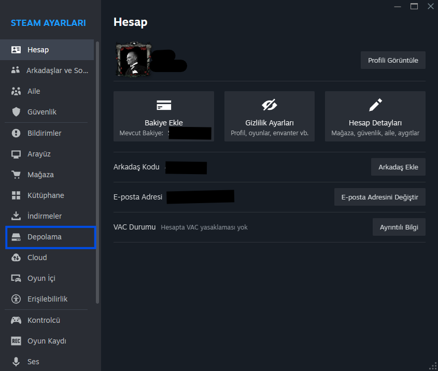The height and width of the screenshot is (371, 438).
Task: Click the 'Hesapta VAC yasaklaması yok' text
Action: (204, 227)
